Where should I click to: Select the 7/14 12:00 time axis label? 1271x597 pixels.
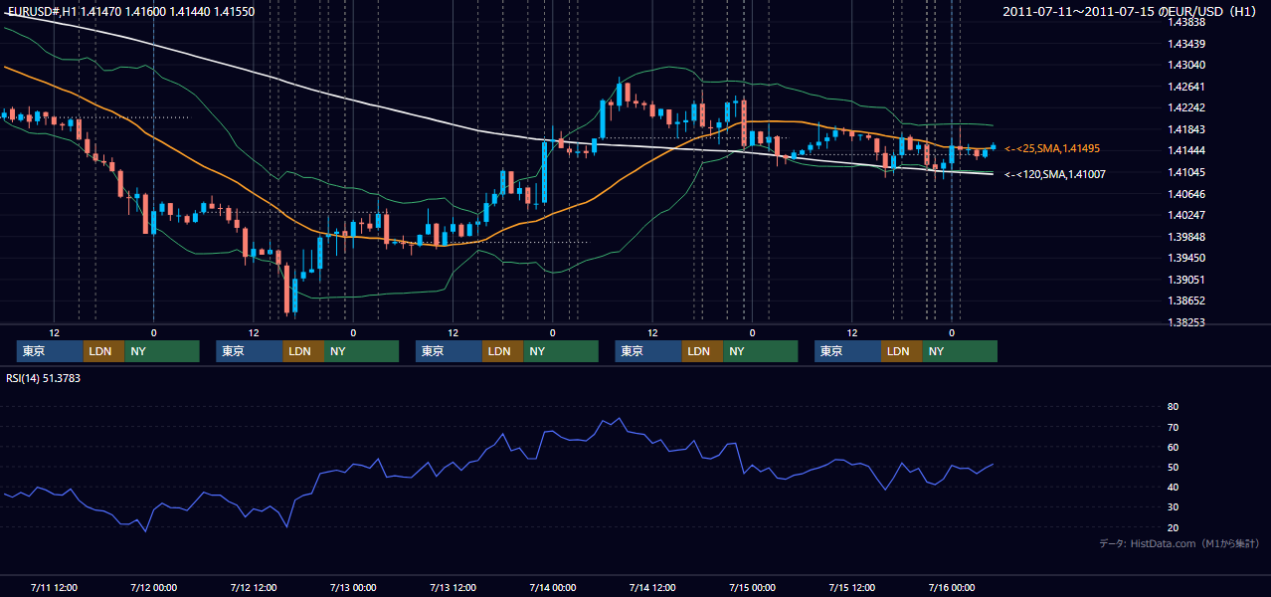click(x=652, y=587)
